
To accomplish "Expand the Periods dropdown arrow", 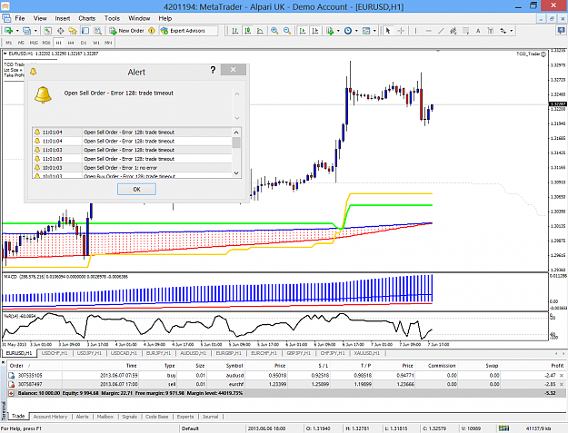I will tap(356, 31).
